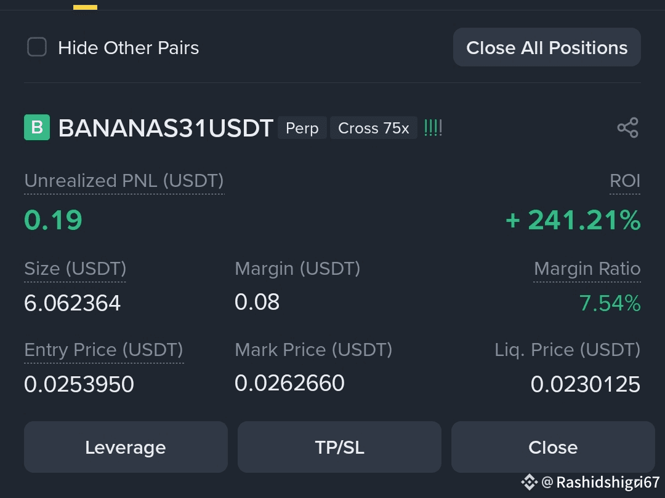Select the yellow-underlined active tab
This screenshot has width=665, height=498.
point(85,7)
